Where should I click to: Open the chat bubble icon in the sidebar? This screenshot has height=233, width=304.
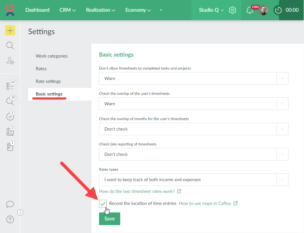10,204
